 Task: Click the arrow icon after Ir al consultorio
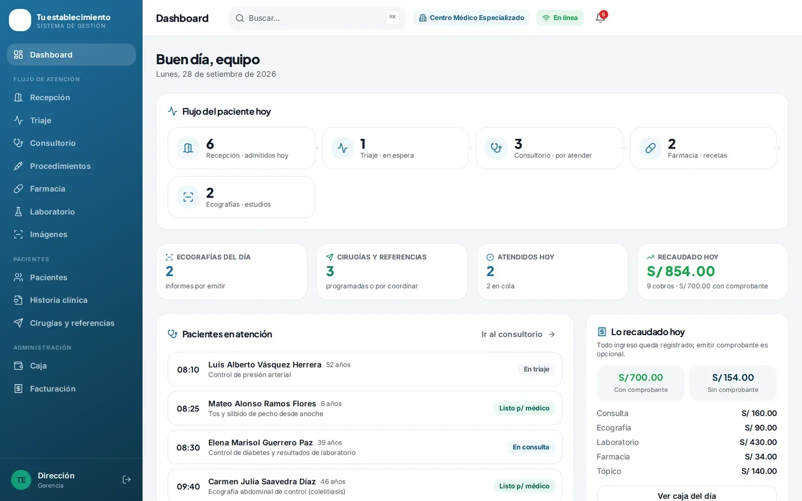(x=552, y=334)
